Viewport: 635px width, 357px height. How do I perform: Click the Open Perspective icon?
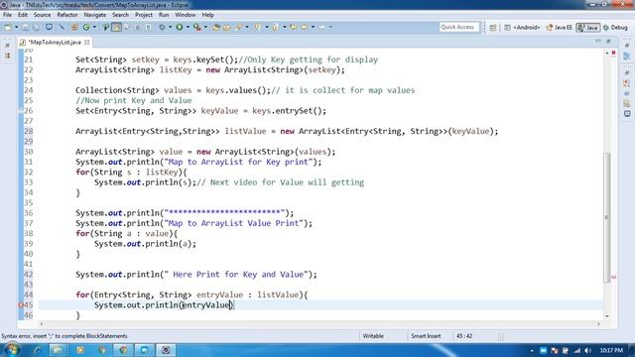coord(493,27)
